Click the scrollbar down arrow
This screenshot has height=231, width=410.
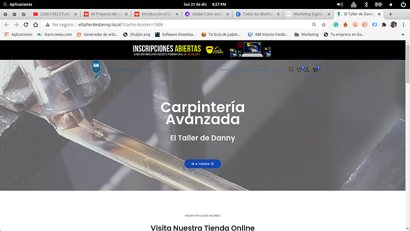407,229
